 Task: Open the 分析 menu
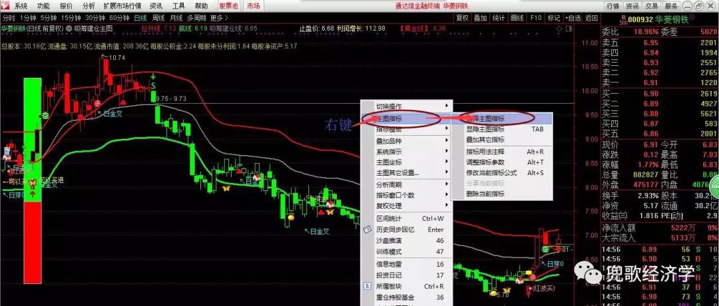tap(89, 6)
